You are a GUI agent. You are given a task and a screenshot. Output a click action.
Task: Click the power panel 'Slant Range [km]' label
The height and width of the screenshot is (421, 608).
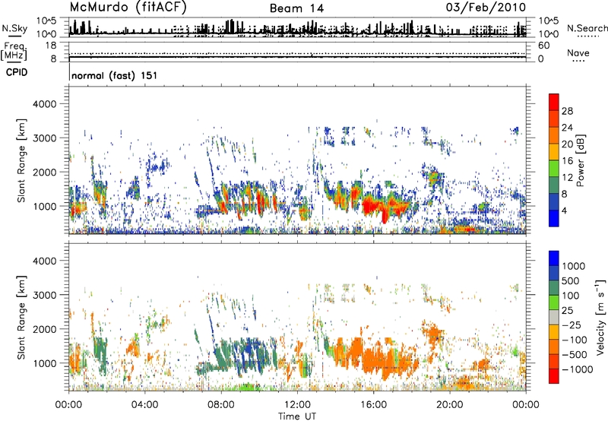coord(21,160)
